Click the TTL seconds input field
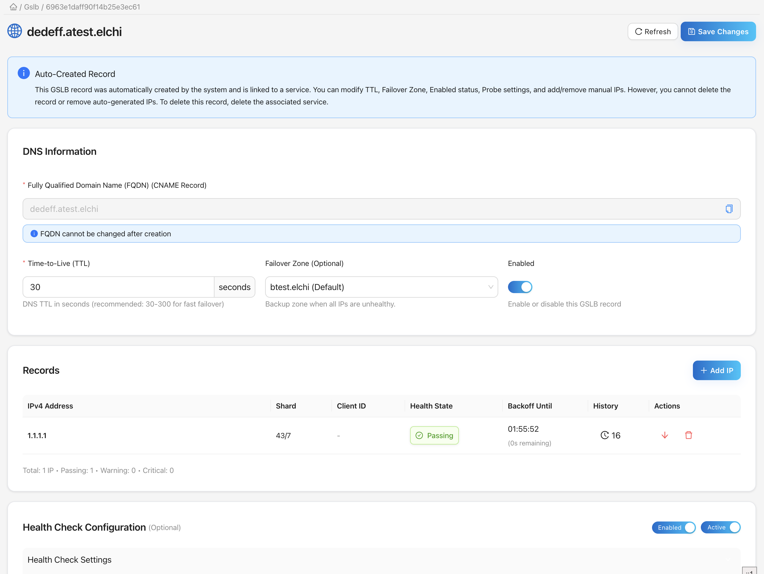Image resolution: width=764 pixels, height=574 pixels. 118,287
